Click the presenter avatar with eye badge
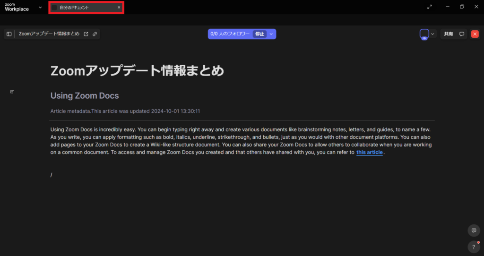Viewport: 484px width, 256px height. tap(424, 34)
